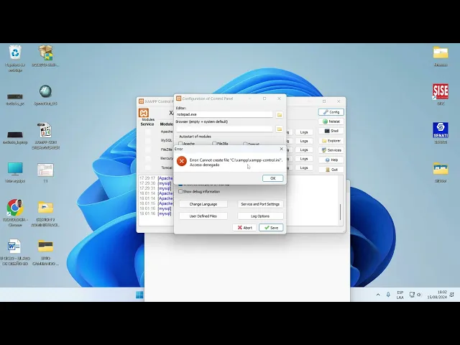Open Logs for the MySQL row
Viewport: 460px width, 345px height.
(x=303, y=141)
